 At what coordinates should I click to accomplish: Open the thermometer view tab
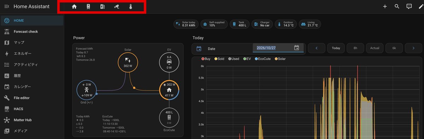pyautogui.click(x=130, y=6)
